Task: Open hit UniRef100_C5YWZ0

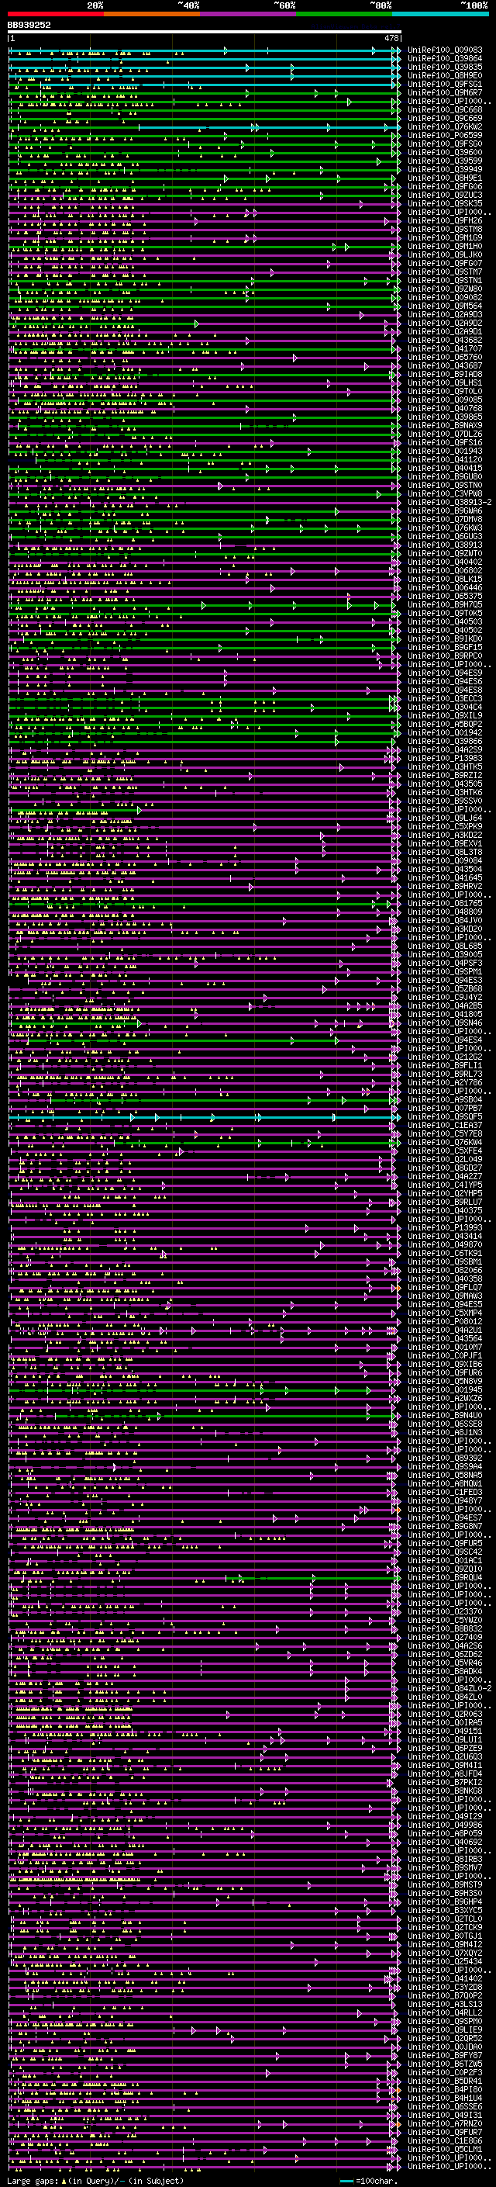Action: (x=445, y=1620)
